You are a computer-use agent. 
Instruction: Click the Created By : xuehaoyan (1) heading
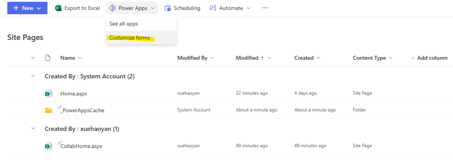point(82,129)
